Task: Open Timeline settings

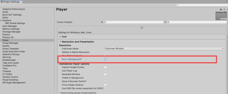Action: (x=7, y=71)
